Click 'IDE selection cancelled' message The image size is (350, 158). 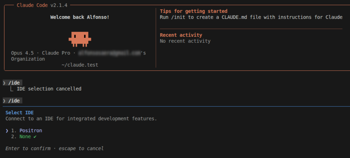click(49, 89)
